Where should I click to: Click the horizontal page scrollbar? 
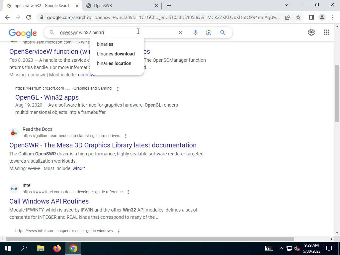[x=150, y=239]
